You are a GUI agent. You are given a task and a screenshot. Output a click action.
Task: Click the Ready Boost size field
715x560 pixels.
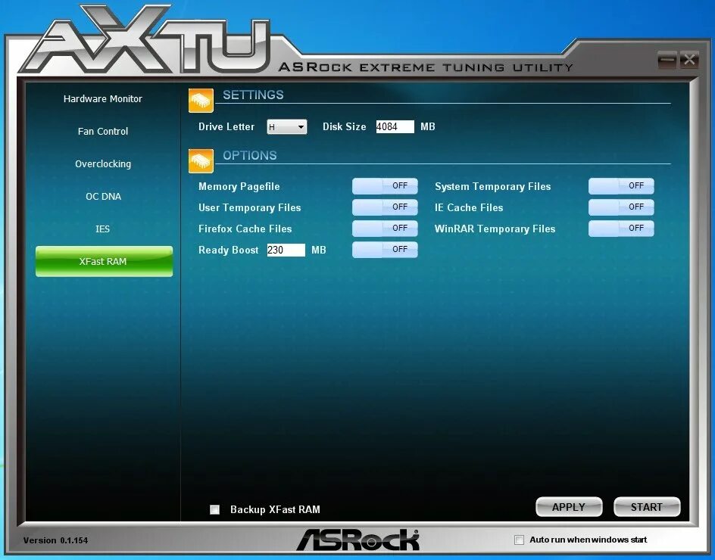coord(286,250)
